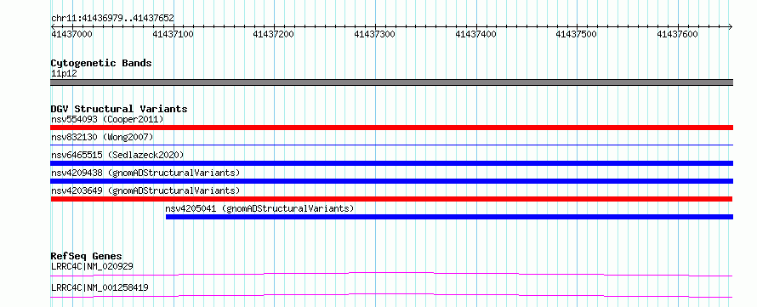
Task: Open the nsv554093 (Cooper2011) label
Action: (107, 119)
